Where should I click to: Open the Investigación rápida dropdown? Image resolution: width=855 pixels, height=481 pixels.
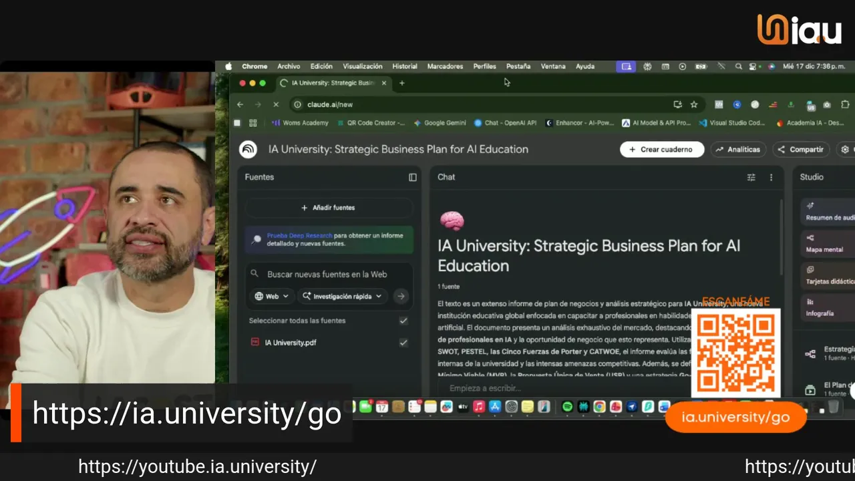[343, 296]
